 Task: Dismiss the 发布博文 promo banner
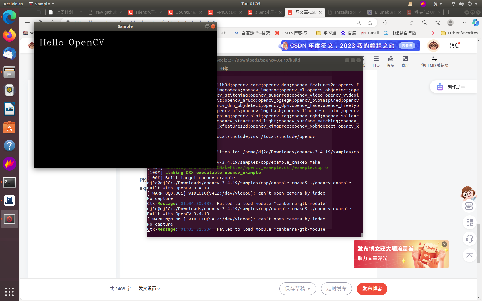(x=444, y=244)
